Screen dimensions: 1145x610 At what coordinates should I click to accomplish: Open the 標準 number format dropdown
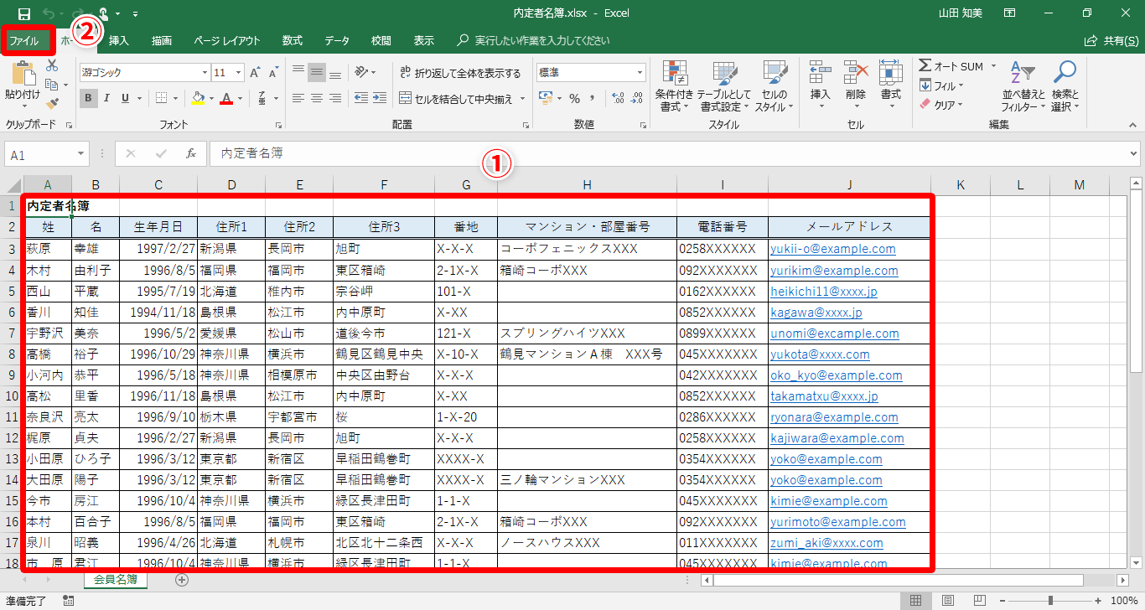pos(640,73)
